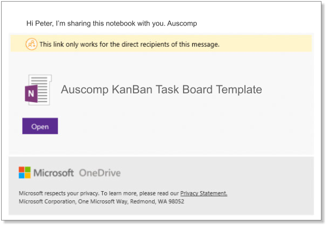Click the purple Open button
Viewport: 328px width, 227px height.
(x=40, y=127)
